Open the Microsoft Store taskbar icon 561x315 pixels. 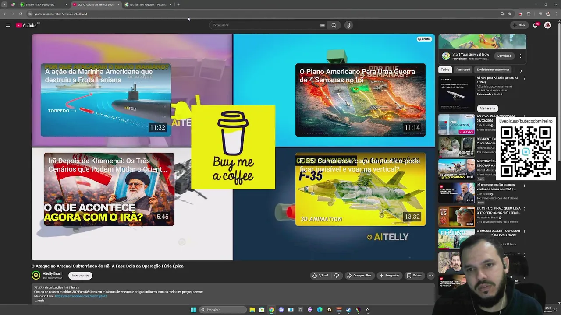(x=262, y=310)
